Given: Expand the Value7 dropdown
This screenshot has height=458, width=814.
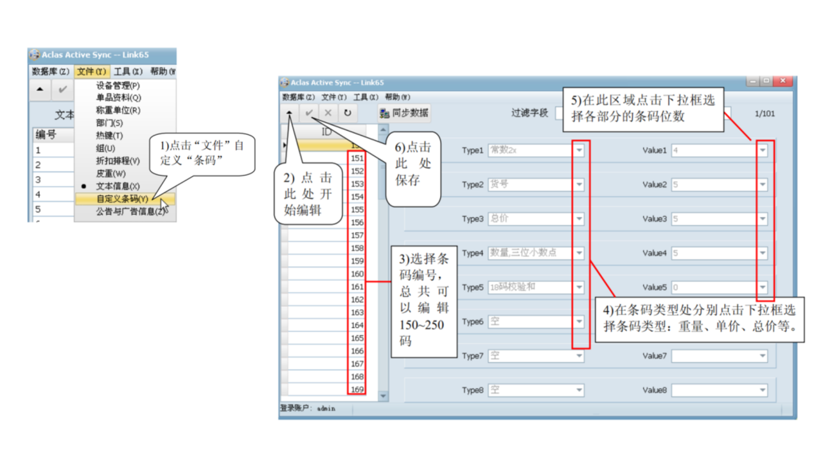Looking at the screenshot, I should pyautogui.click(x=763, y=356).
